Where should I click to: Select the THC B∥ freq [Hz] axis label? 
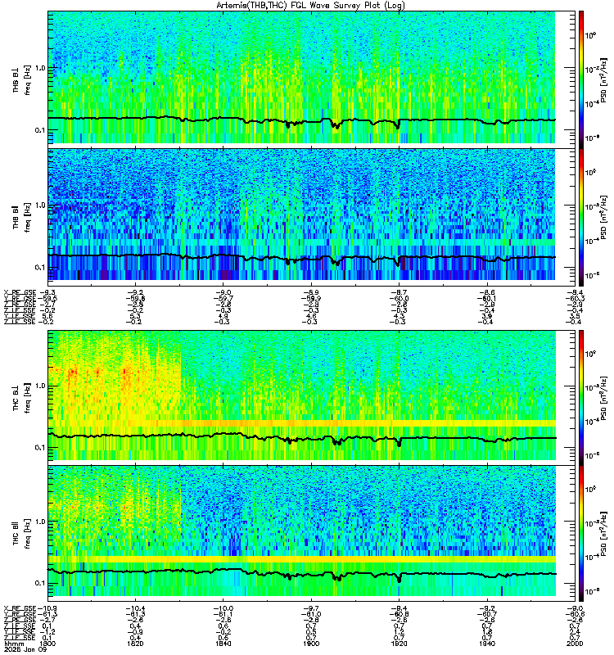pyautogui.click(x=21, y=534)
